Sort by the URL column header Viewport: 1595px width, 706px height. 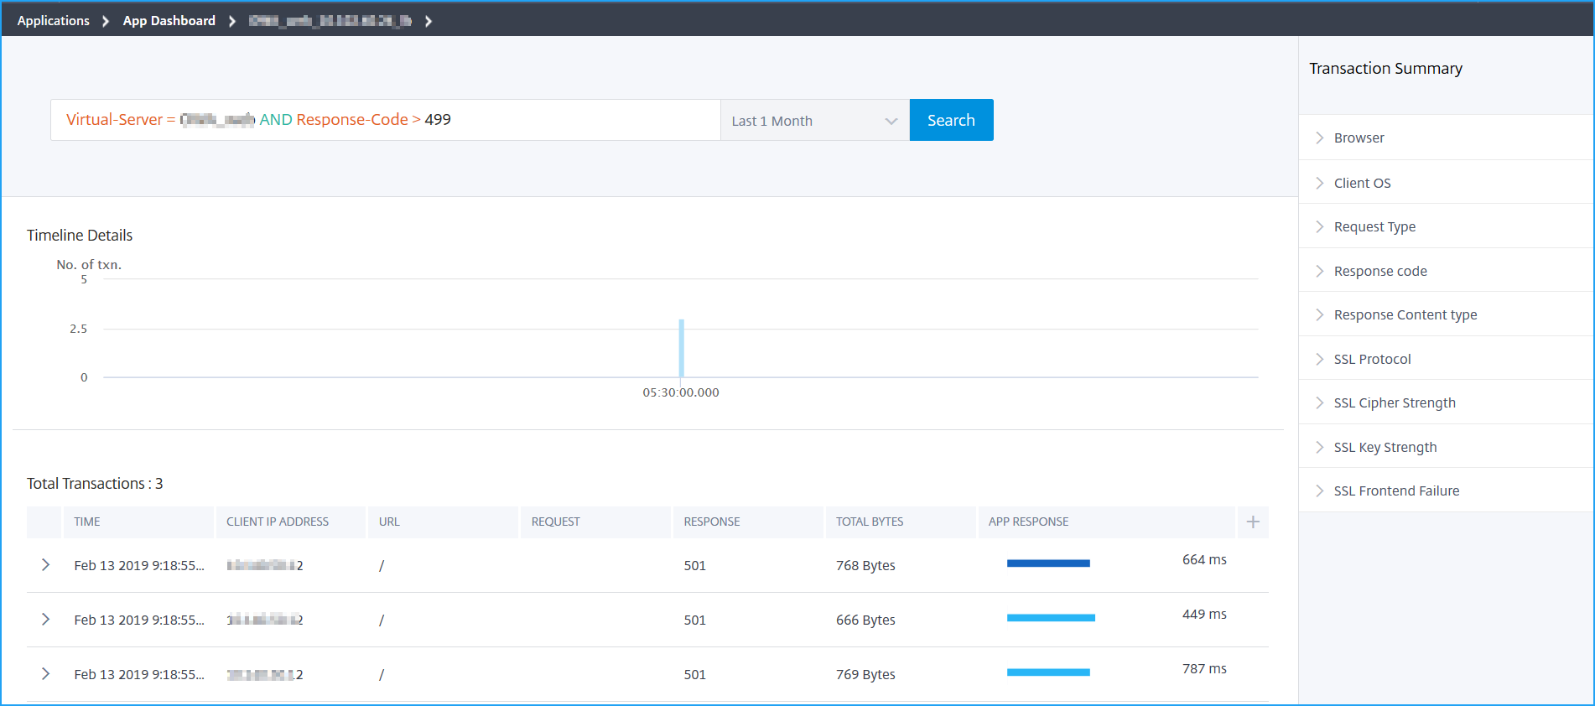click(444, 522)
